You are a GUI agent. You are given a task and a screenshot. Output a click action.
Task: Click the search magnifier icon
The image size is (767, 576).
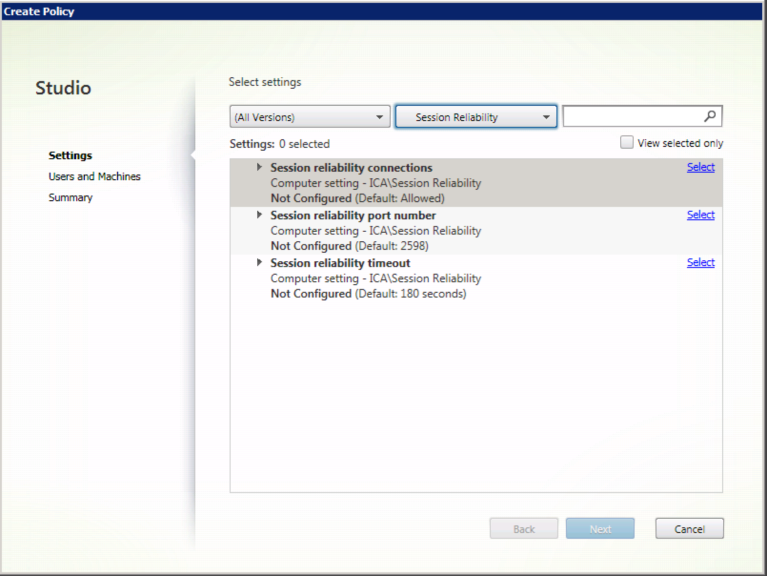click(x=710, y=116)
